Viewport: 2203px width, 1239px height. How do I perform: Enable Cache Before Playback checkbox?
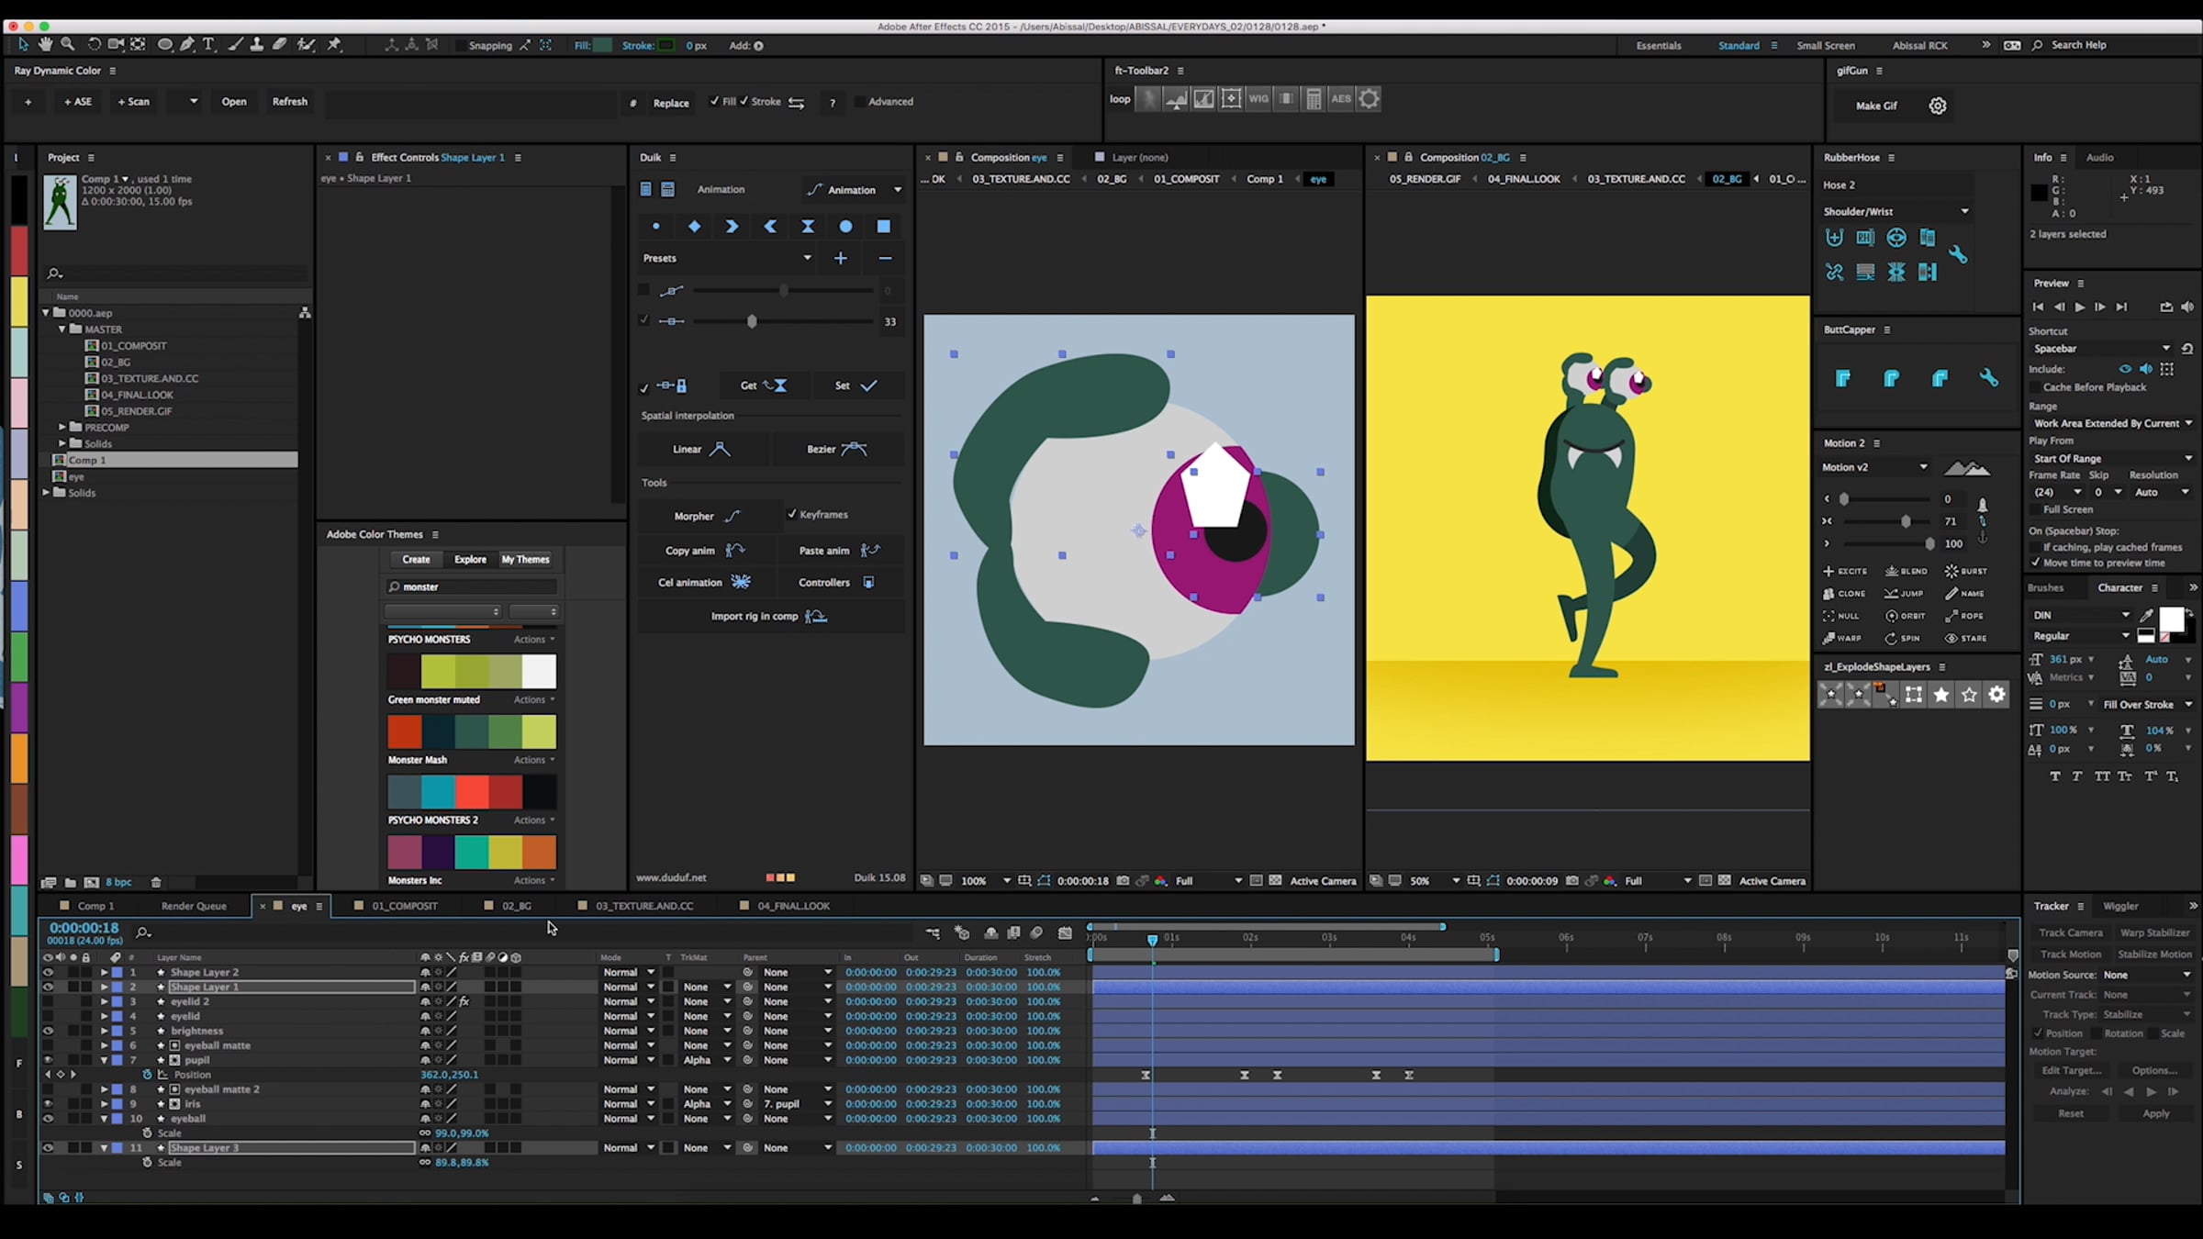(x=2035, y=387)
